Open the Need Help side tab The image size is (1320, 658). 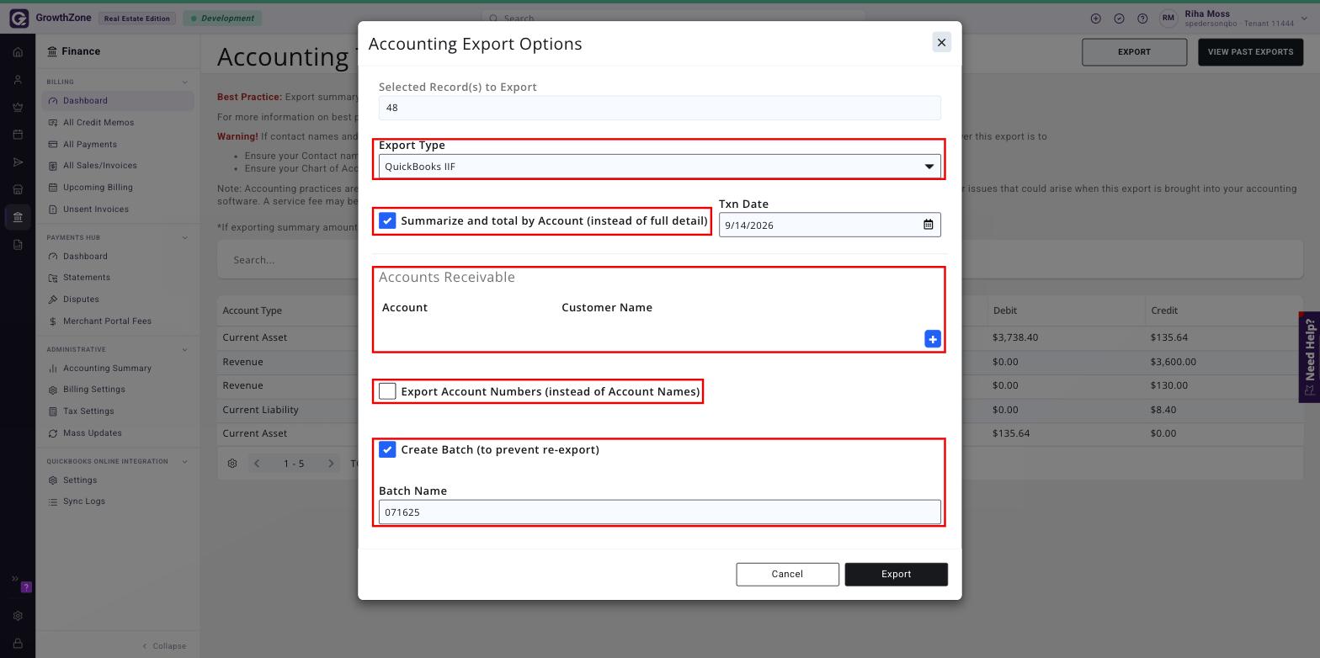[1309, 358]
